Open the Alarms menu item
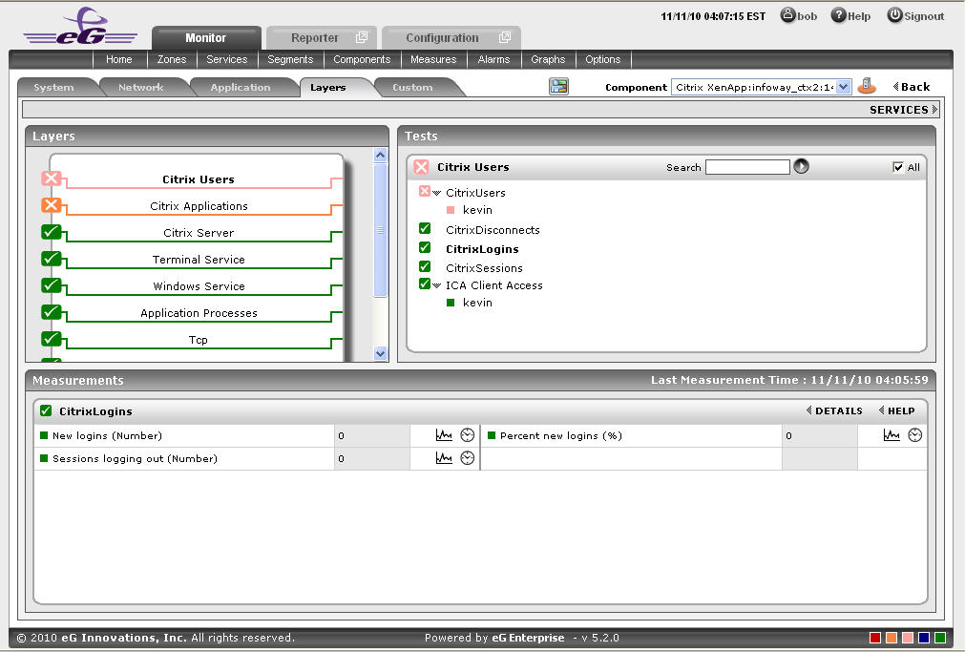The height and width of the screenshot is (652, 965). [493, 59]
